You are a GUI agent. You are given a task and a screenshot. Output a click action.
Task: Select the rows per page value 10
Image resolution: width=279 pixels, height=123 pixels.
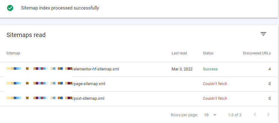pos(206,115)
